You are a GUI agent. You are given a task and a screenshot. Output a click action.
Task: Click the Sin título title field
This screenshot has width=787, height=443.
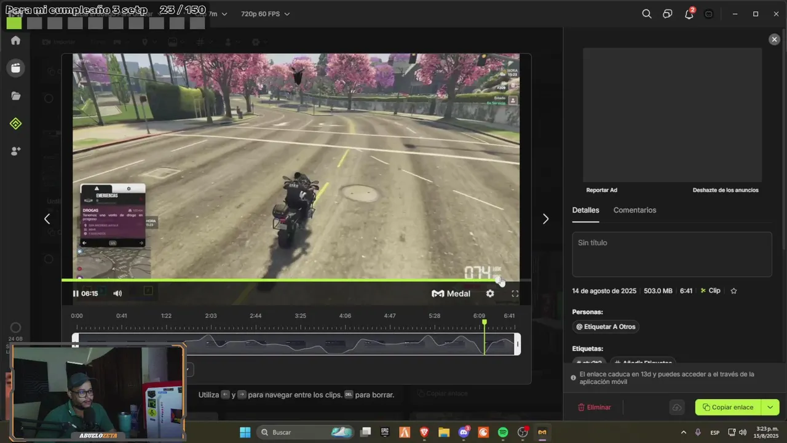click(672, 254)
